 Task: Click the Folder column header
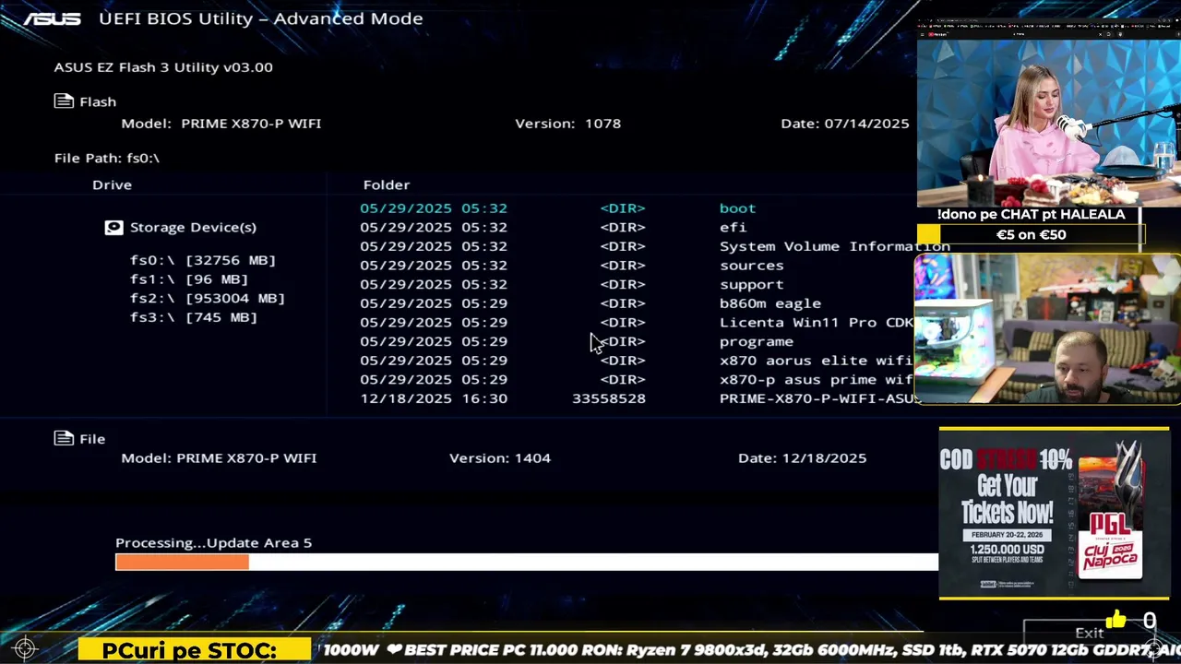tap(387, 184)
